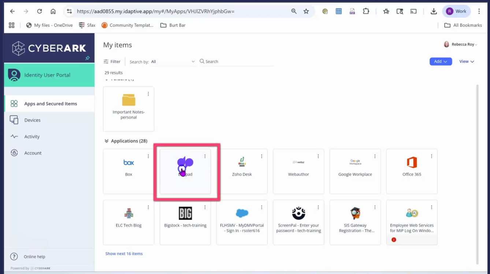Launch the Webauthor application

coord(298,171)
